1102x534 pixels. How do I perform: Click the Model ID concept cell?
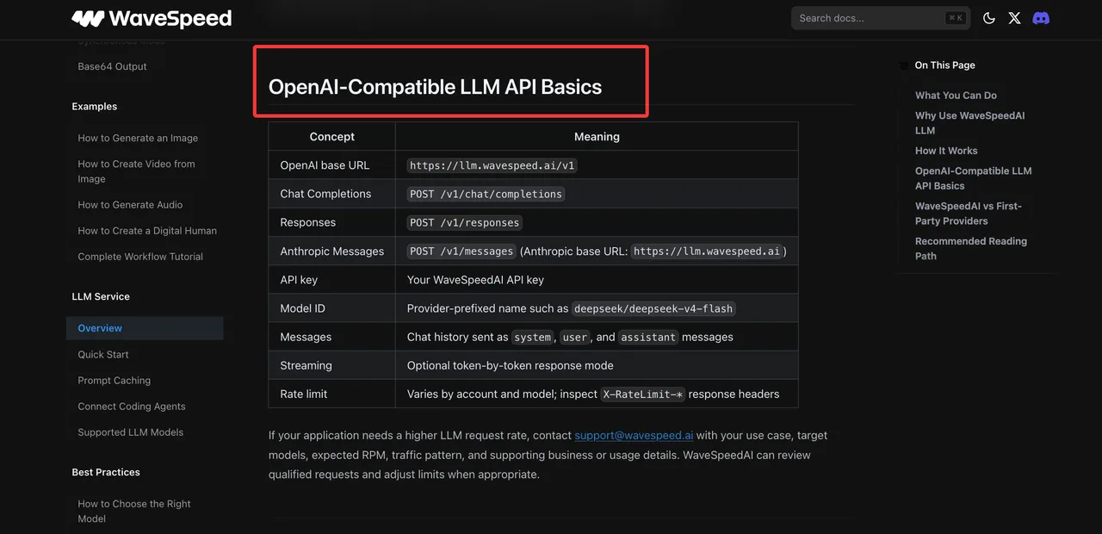(x=331, y=308)
